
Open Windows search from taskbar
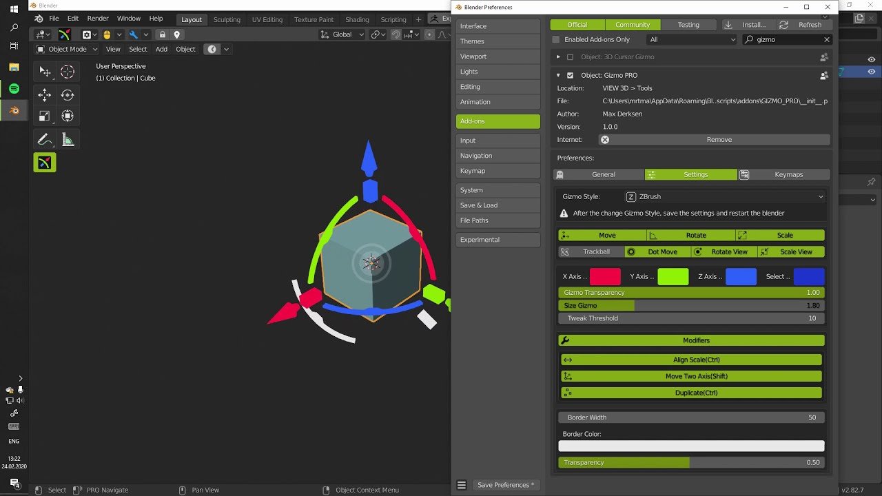click(x=14, y=28)
